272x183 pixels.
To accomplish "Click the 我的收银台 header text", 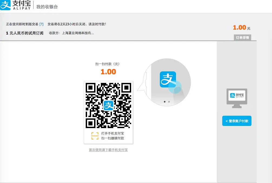I will 47,7.
